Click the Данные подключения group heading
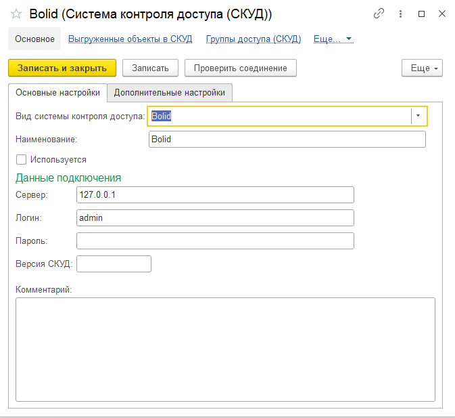 (x=68, y=178)
